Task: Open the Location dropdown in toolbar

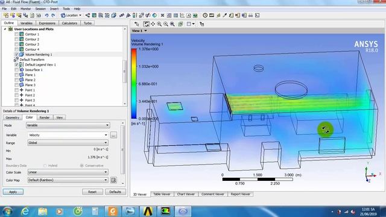Action: click(x=71, y=15)
